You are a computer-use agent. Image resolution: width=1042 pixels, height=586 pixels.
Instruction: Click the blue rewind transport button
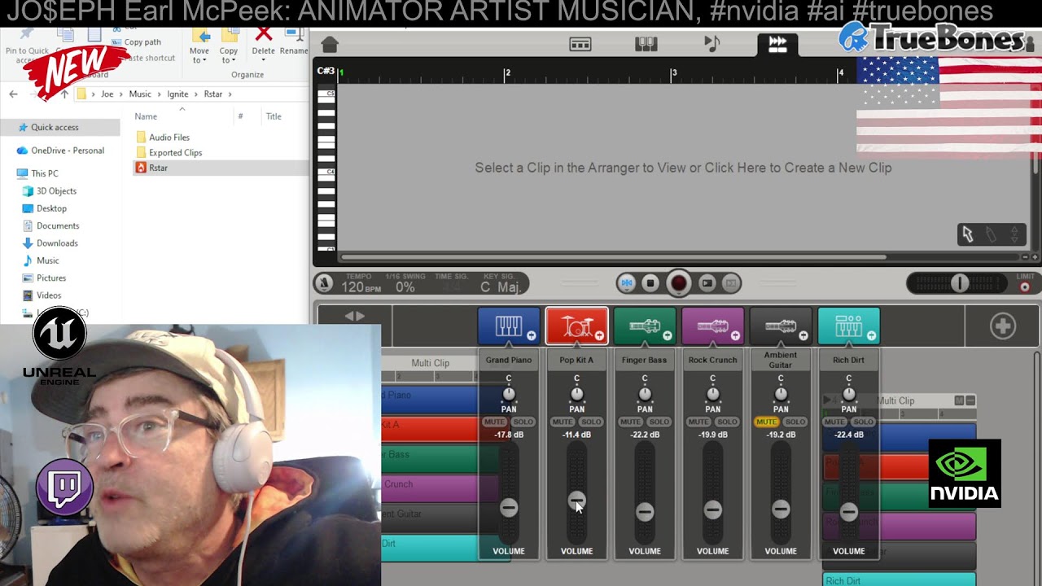pyautogui.click(x=626, y=283)
